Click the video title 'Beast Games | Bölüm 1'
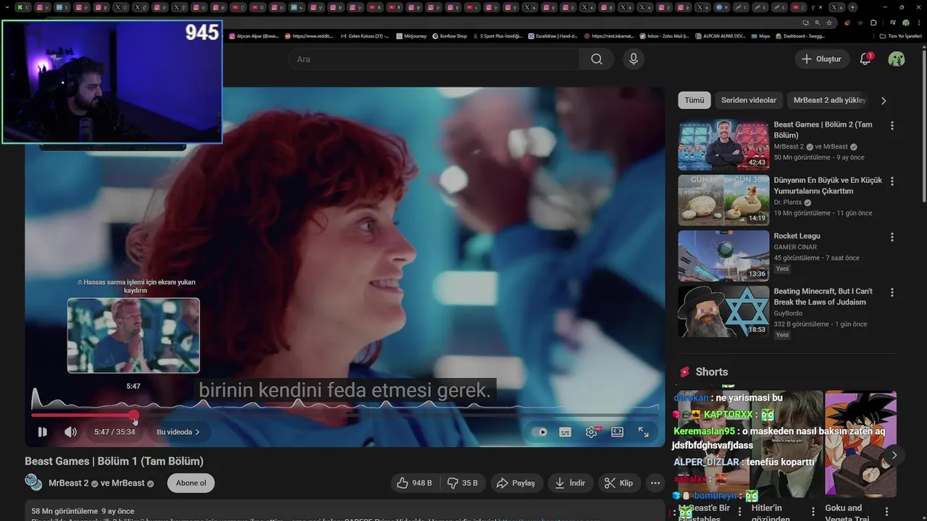Viewport: 927px width, 521px height. tap(114, 461)
